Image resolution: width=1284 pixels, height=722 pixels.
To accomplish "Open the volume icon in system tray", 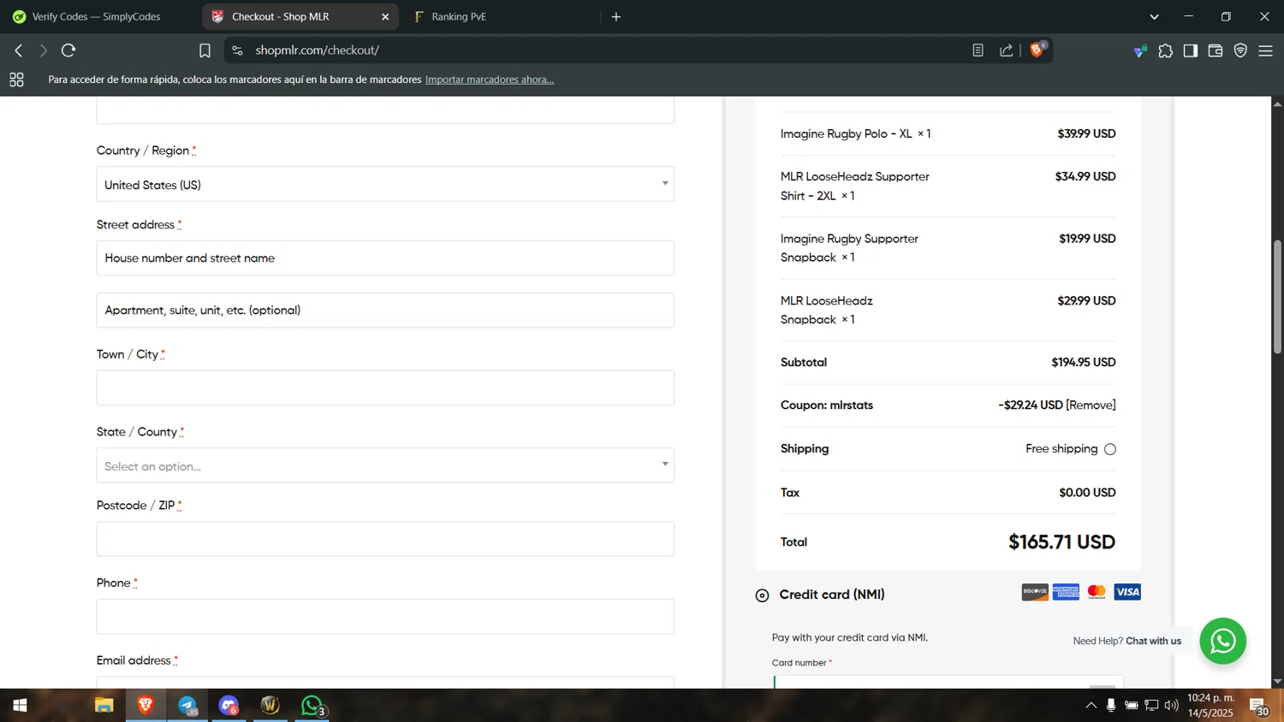I will (1172, 706).
